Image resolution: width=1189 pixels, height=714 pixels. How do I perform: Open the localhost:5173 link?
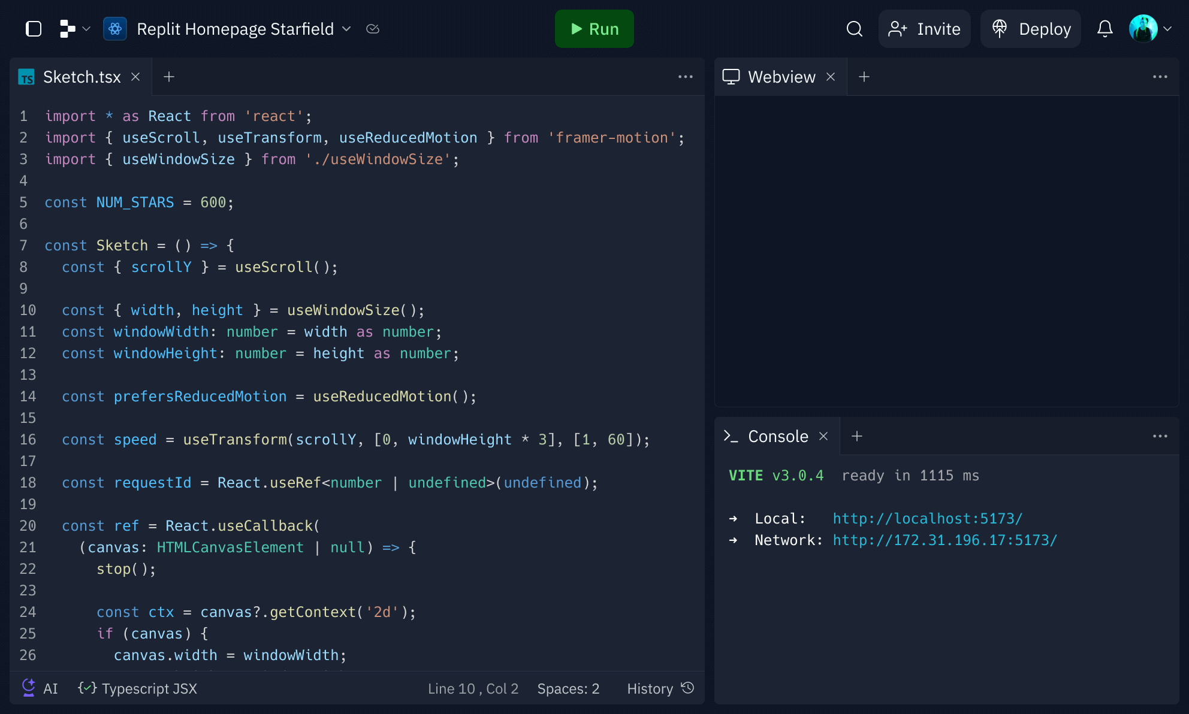pyautogui.click(x=927, y=519)
